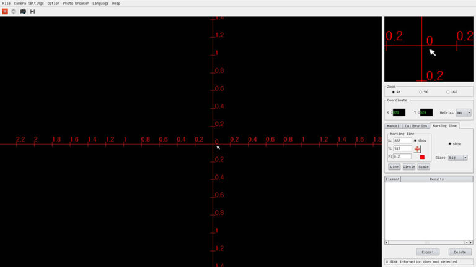This screenshot has width=476, height=267.
Task: Click the Circle marking button
Action: click(408, 167)
